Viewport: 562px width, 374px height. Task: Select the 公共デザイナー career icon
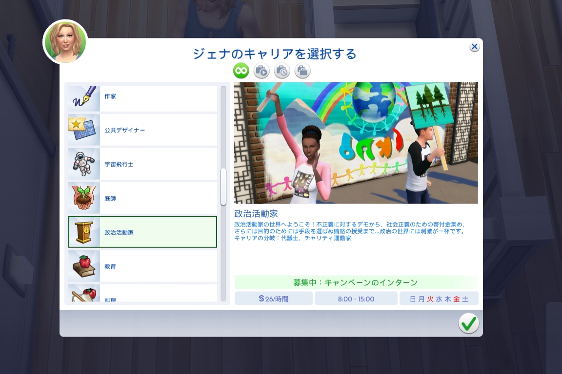(84, 130)
